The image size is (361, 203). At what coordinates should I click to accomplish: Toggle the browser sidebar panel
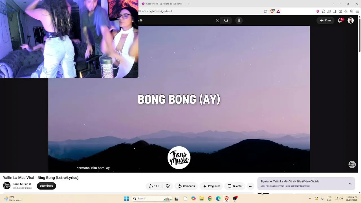coord(334,11)
